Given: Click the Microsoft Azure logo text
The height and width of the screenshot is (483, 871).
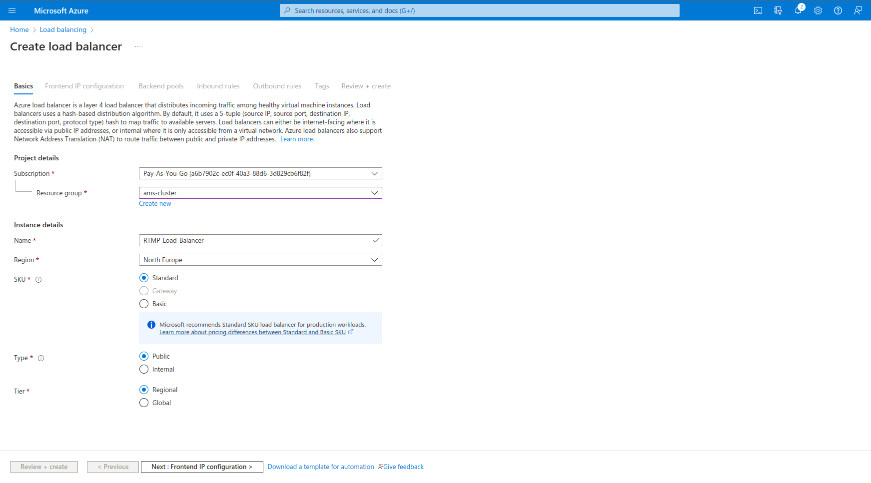Looking at the screenshot, I should tap(61, 10).
